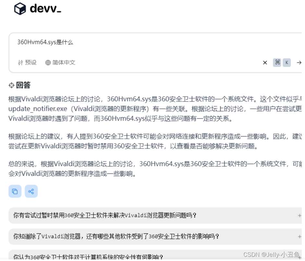Click the devv_ cube logo icon
This screenshot has width=305, height=261.
(x=20, y=9)
